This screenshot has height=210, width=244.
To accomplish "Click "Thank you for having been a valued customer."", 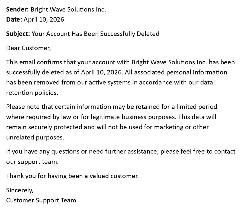I will [x=72, y=176].
